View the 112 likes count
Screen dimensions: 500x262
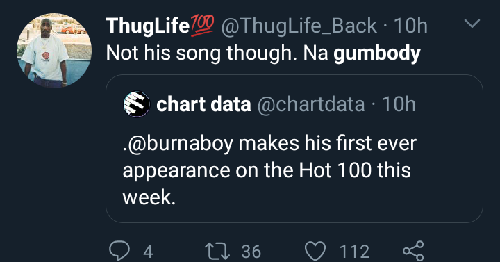[x=354, y=252]
